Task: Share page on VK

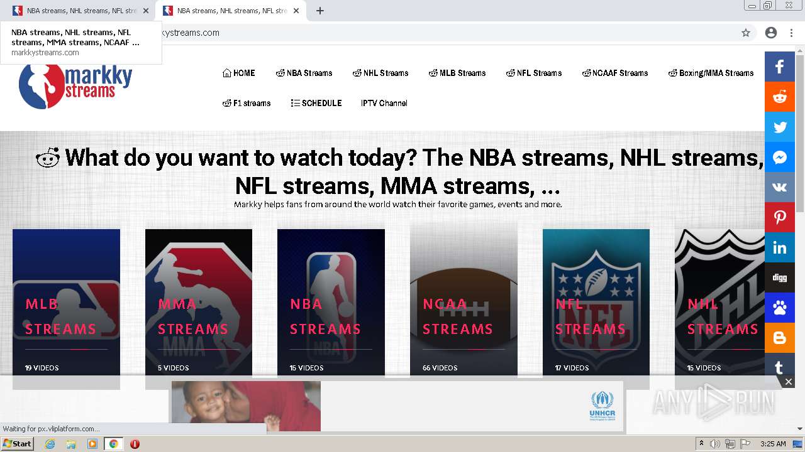Action: pos(780,187)
